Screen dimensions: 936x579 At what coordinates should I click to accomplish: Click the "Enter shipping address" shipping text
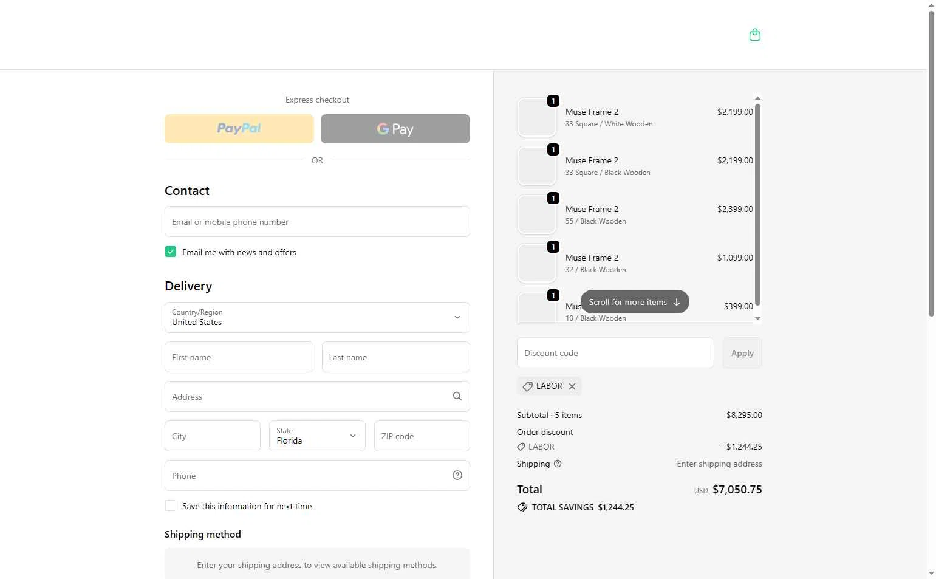pyautogui.click(x=720, y=464)
